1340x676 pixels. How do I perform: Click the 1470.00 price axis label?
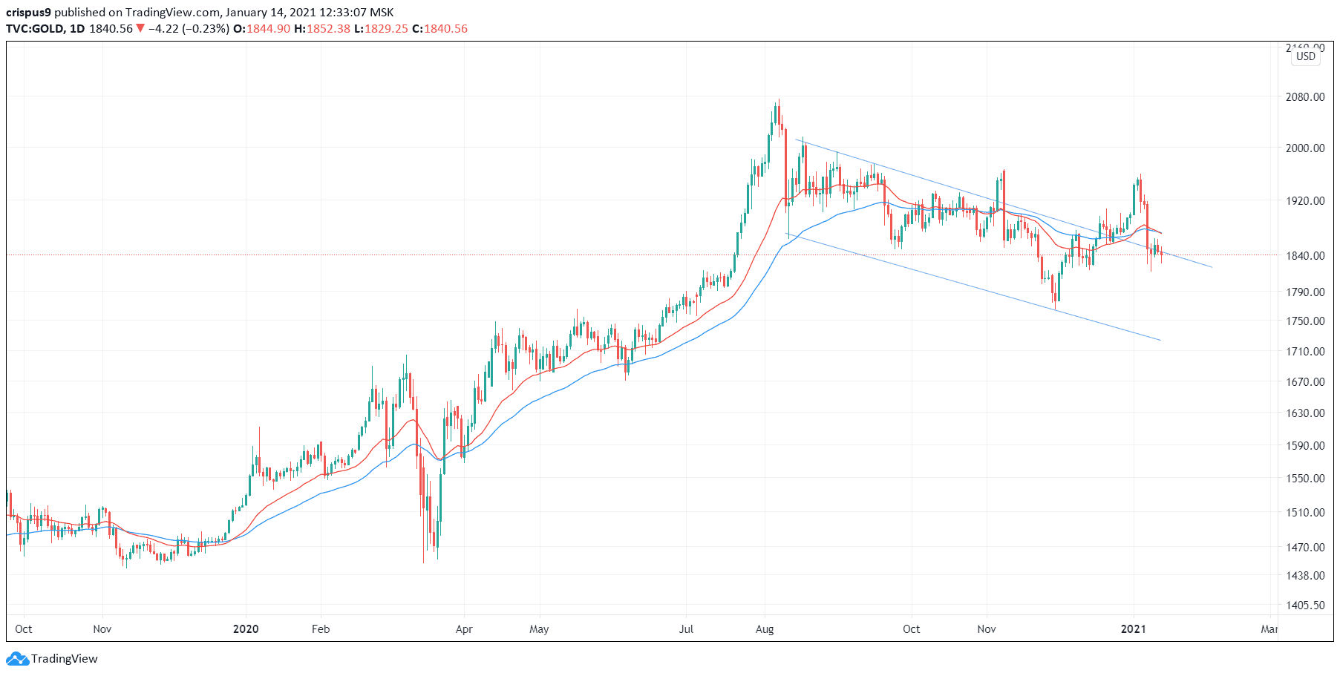[x=1305, y=548]
